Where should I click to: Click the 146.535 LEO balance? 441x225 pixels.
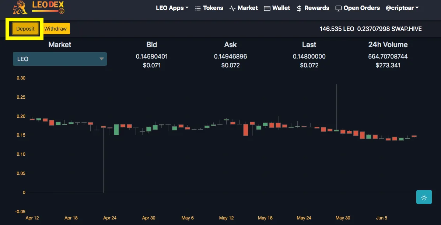point(337,29)
